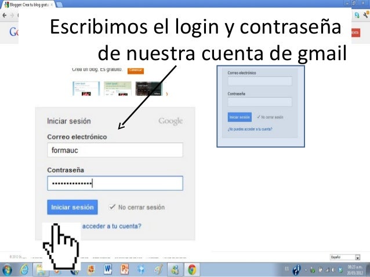370x277 pixels.
Task: Launch Internet Explorer from the taskbar
Action: click(x=24, y=269)
